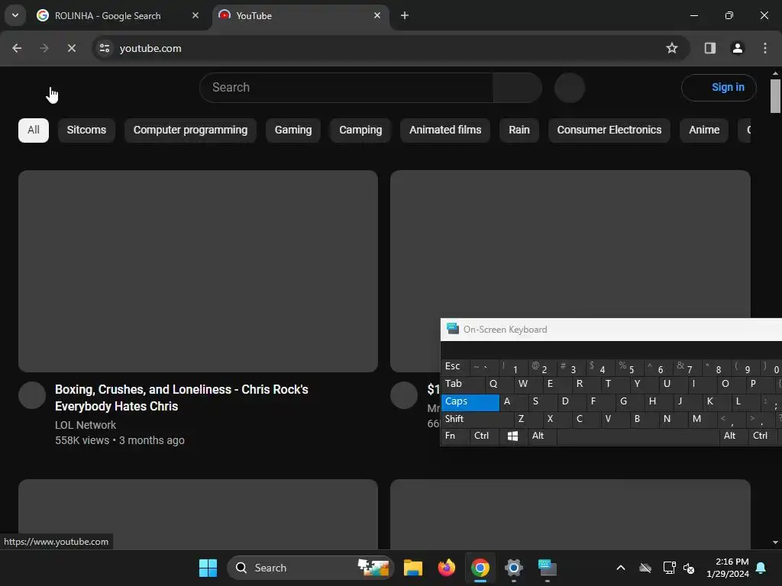Click scrollbar down arrow
The image size is (782, 586).
tap(775, 543)
